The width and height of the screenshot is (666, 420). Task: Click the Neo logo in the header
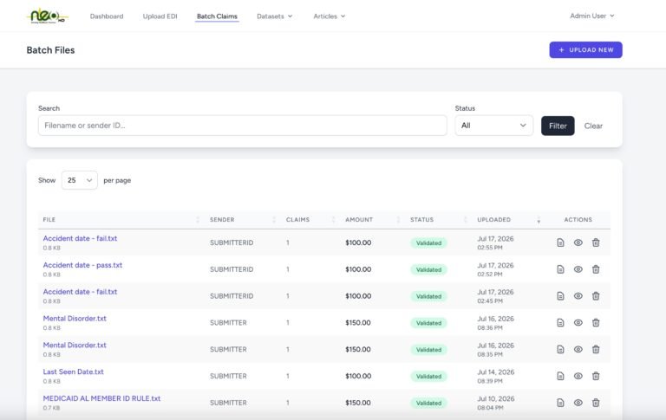pos(47,16)
